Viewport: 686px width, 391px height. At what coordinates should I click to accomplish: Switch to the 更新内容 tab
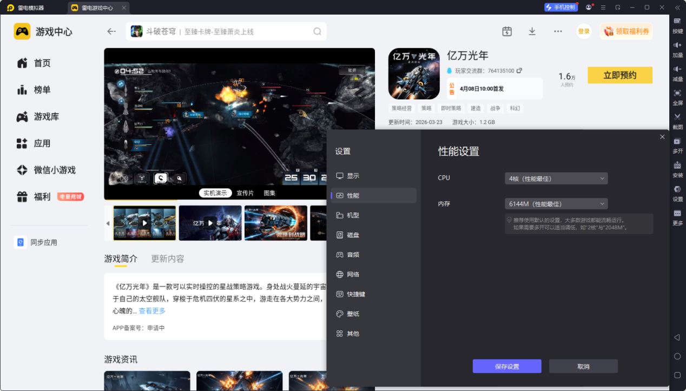[168, 259]
